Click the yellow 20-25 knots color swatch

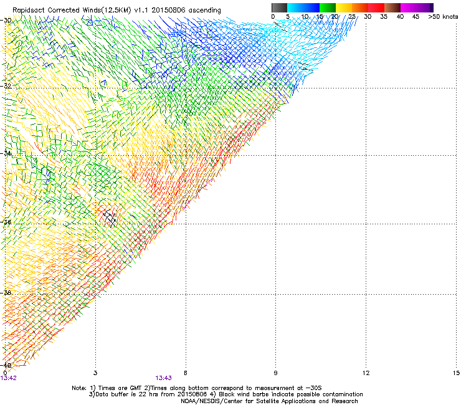click(344, 7)
